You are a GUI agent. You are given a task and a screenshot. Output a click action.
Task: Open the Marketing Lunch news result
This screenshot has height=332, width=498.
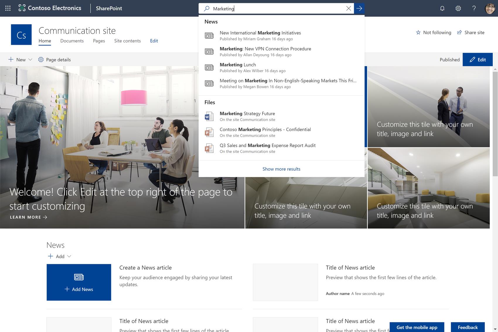tap(282, 67)
